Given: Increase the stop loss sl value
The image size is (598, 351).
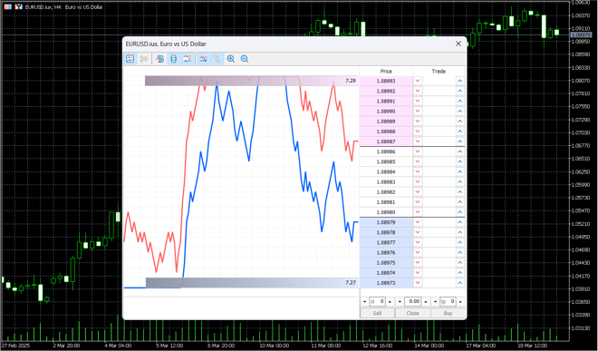Looking at the screenshot, I should tap(390, 302).
